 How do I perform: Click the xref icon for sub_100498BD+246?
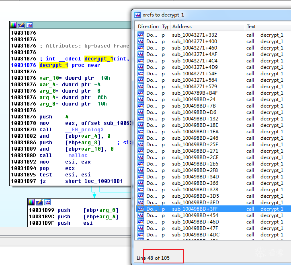click(x=141, y=138)
